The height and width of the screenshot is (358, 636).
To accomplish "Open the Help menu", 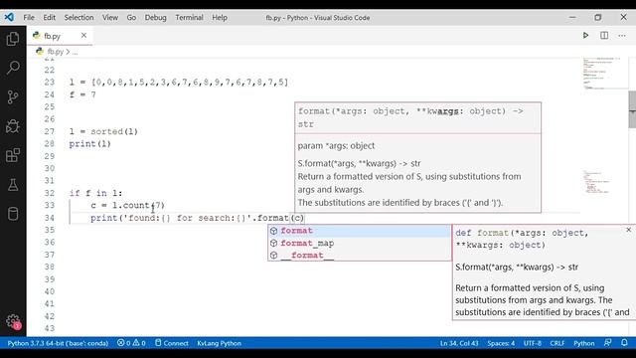I will (x=220, y=18).
